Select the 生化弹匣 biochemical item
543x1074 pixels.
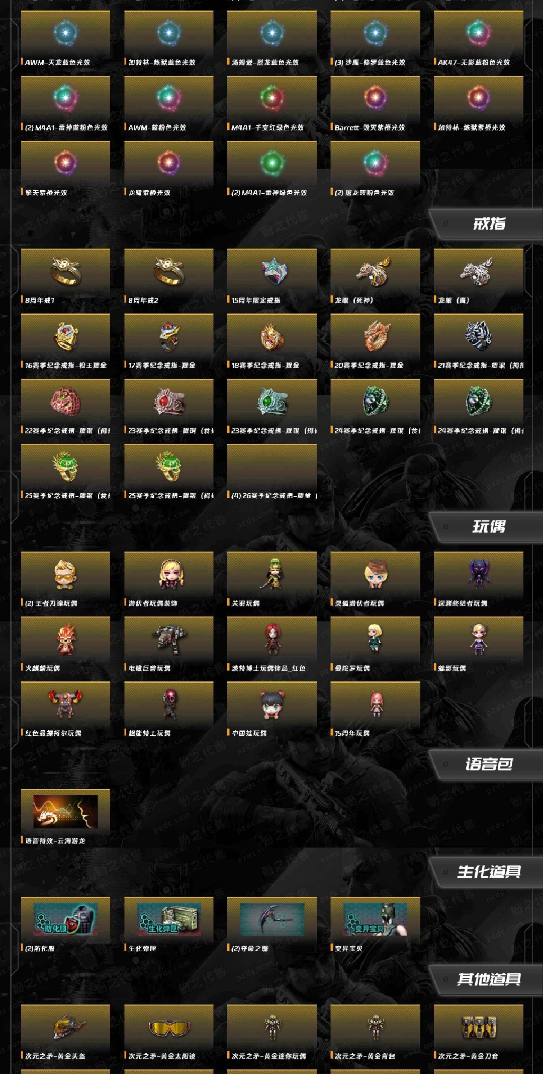click(169, 925)
